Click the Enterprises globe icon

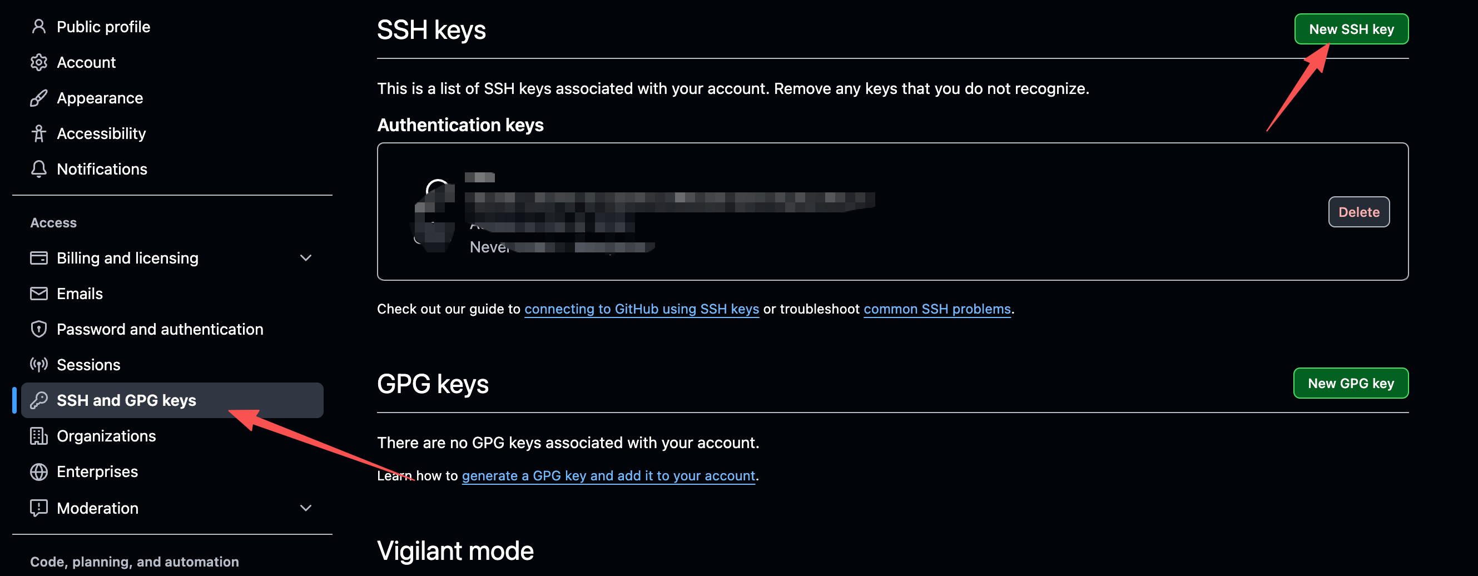point(38,471)
